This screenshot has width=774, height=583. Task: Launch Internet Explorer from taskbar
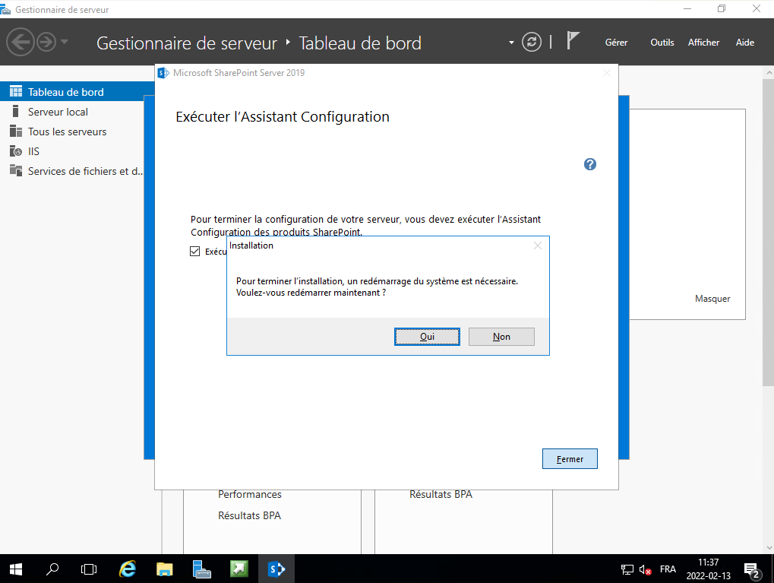click(x=128, y=569)
